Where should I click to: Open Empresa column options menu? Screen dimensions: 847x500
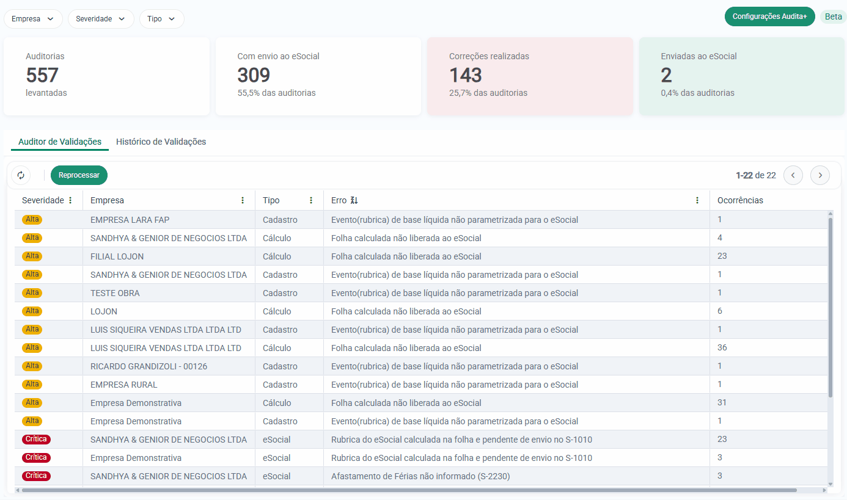[243, 200]
